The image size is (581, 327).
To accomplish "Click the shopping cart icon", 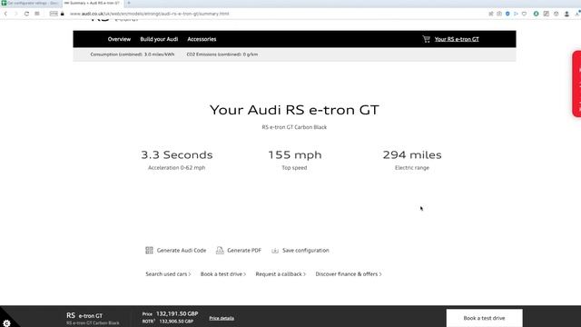I will tap(426, 39).
